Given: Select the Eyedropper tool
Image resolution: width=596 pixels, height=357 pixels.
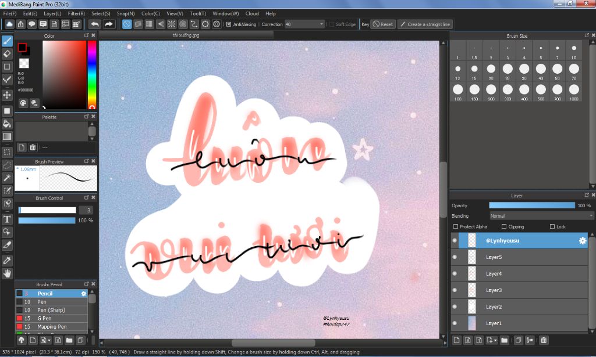Looking at the screenshot, I should click(7, 261).
